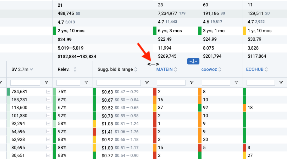
Task: Click the Relev. filter input field
Action: 68,83
